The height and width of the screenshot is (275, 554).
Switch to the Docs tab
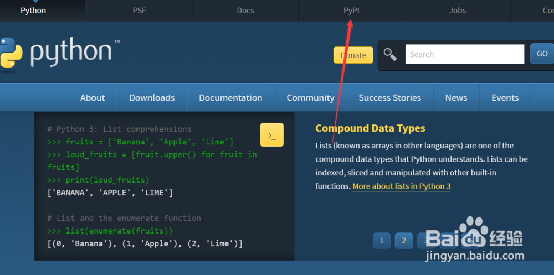click(x=245, y=11)
